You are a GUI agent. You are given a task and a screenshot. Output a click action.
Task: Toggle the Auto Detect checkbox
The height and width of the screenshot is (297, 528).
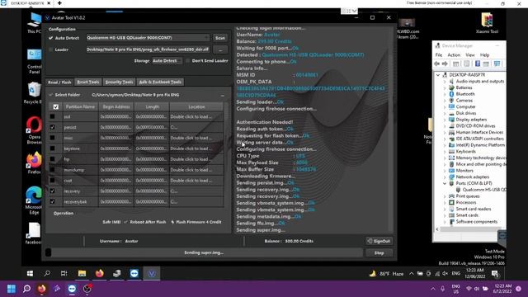pyautogui.click(x=50, y=38)
